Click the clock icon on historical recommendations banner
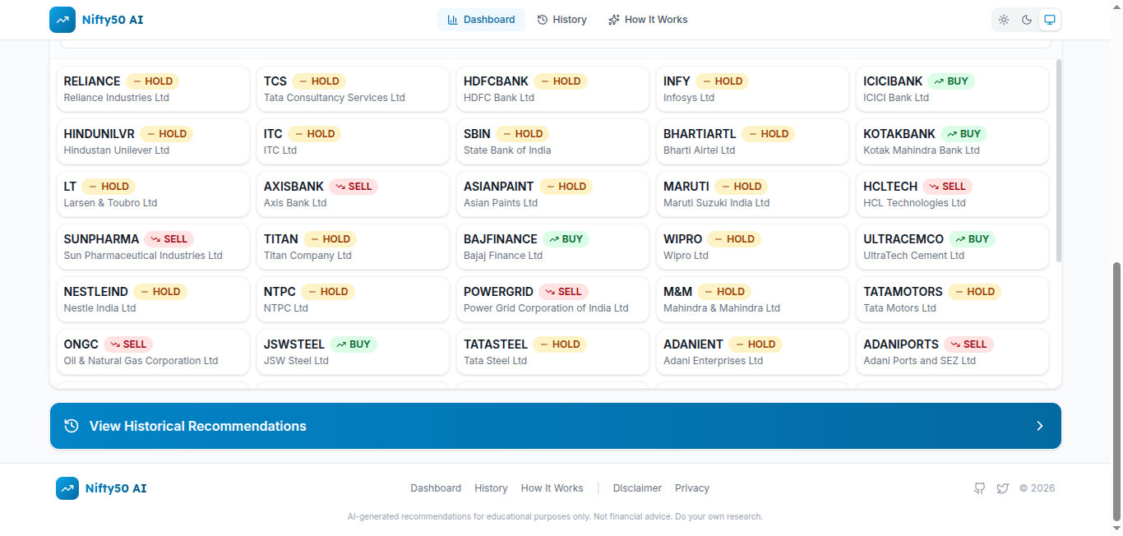Viewport: 1123px width, 536px height. click(x=72, y=426)
